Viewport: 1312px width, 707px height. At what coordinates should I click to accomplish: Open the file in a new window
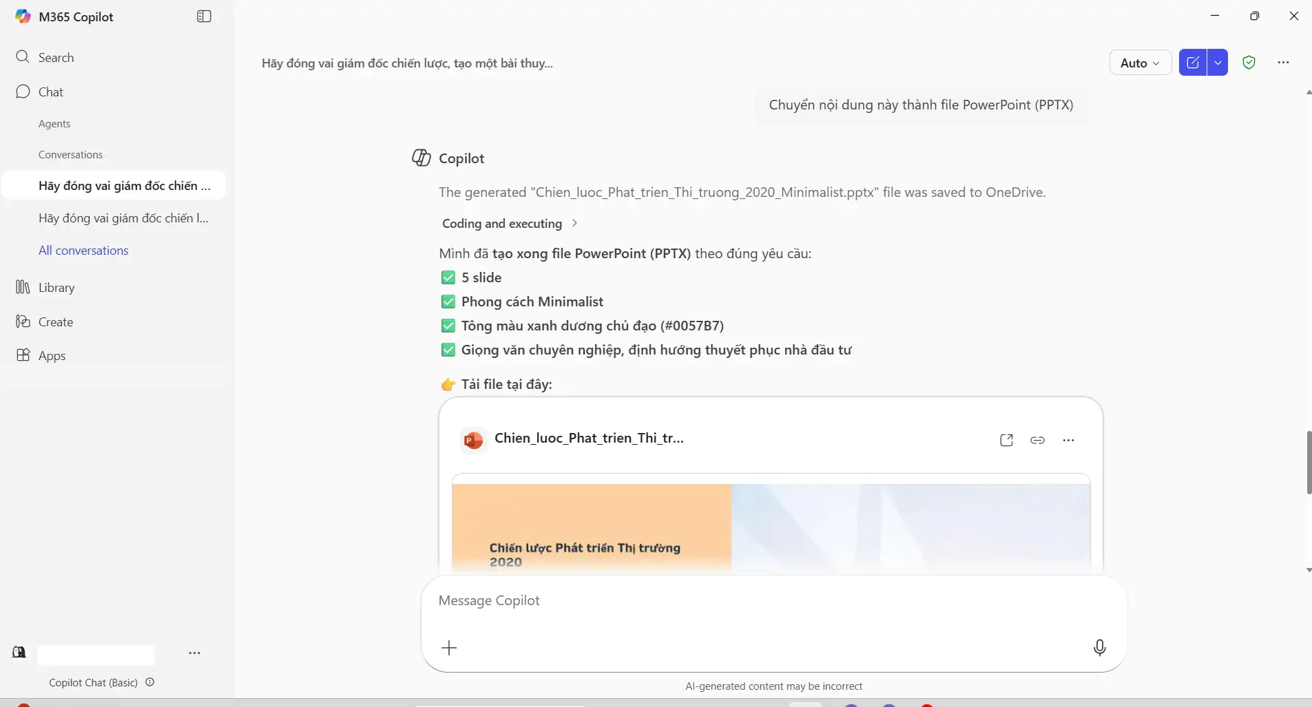(1006, 440)
